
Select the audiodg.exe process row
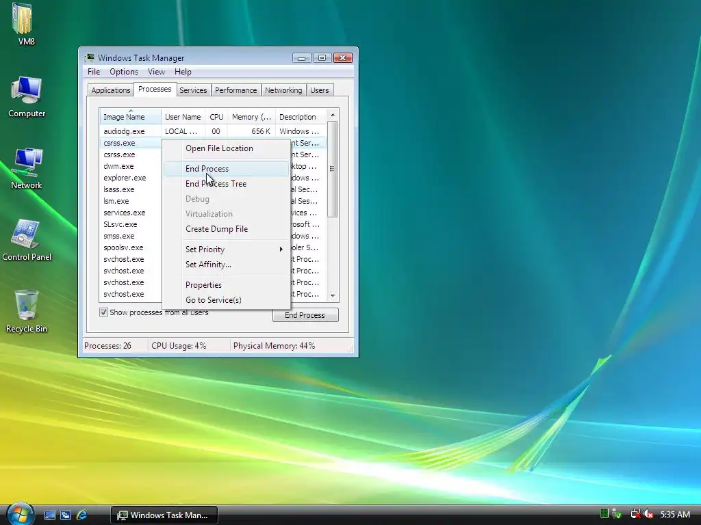click(x=213, y=131)
